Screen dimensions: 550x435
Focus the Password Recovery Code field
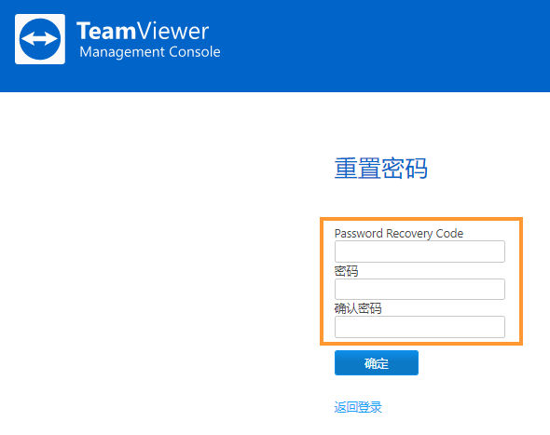pyautogui.click(x=419, y=251)
